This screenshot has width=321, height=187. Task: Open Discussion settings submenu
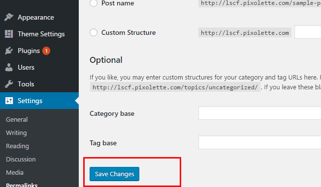coord(21,159)
